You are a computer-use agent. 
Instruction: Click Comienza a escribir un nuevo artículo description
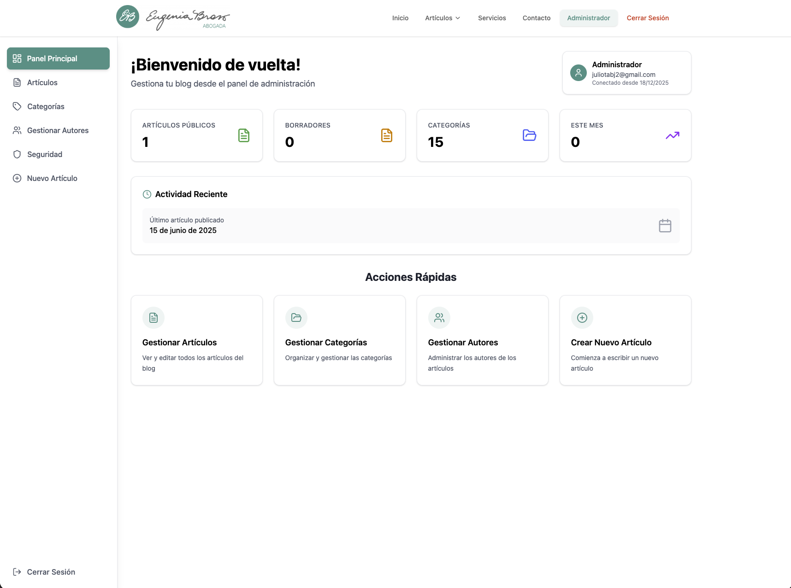614,363
